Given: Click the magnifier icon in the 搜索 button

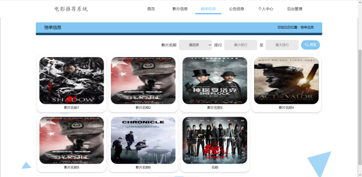Looking at the screenshot, I should coord(307,45).
